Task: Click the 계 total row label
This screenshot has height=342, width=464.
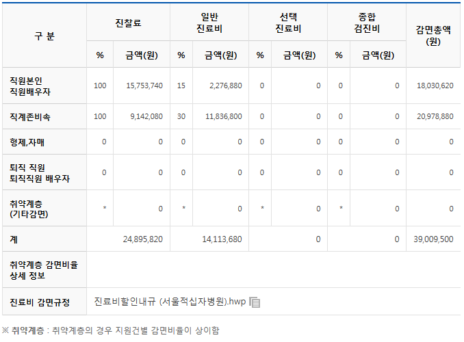Action: click(14, 239)
